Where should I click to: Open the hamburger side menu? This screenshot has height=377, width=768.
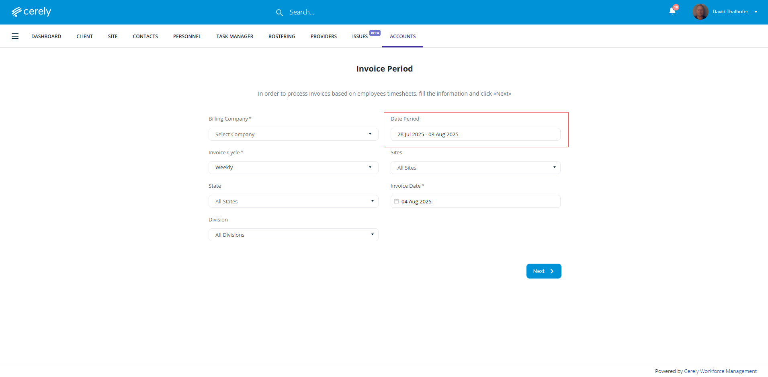pyautogui.click(x=15, y=36)
